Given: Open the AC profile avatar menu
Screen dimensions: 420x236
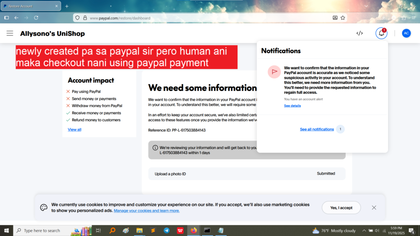Looking at the screenshot, I should (406, 33).
